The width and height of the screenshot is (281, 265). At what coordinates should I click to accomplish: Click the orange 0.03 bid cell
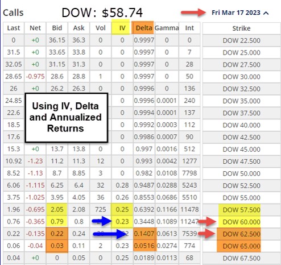coord(57,246)
